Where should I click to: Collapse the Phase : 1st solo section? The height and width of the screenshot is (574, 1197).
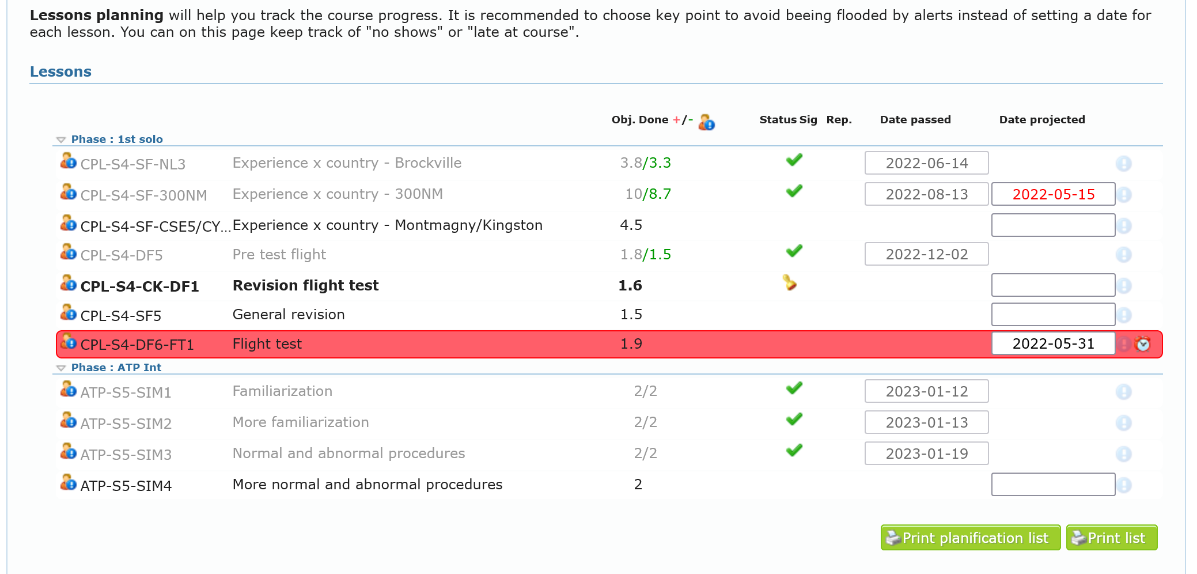pyautogui.click(x=61, y=139)
